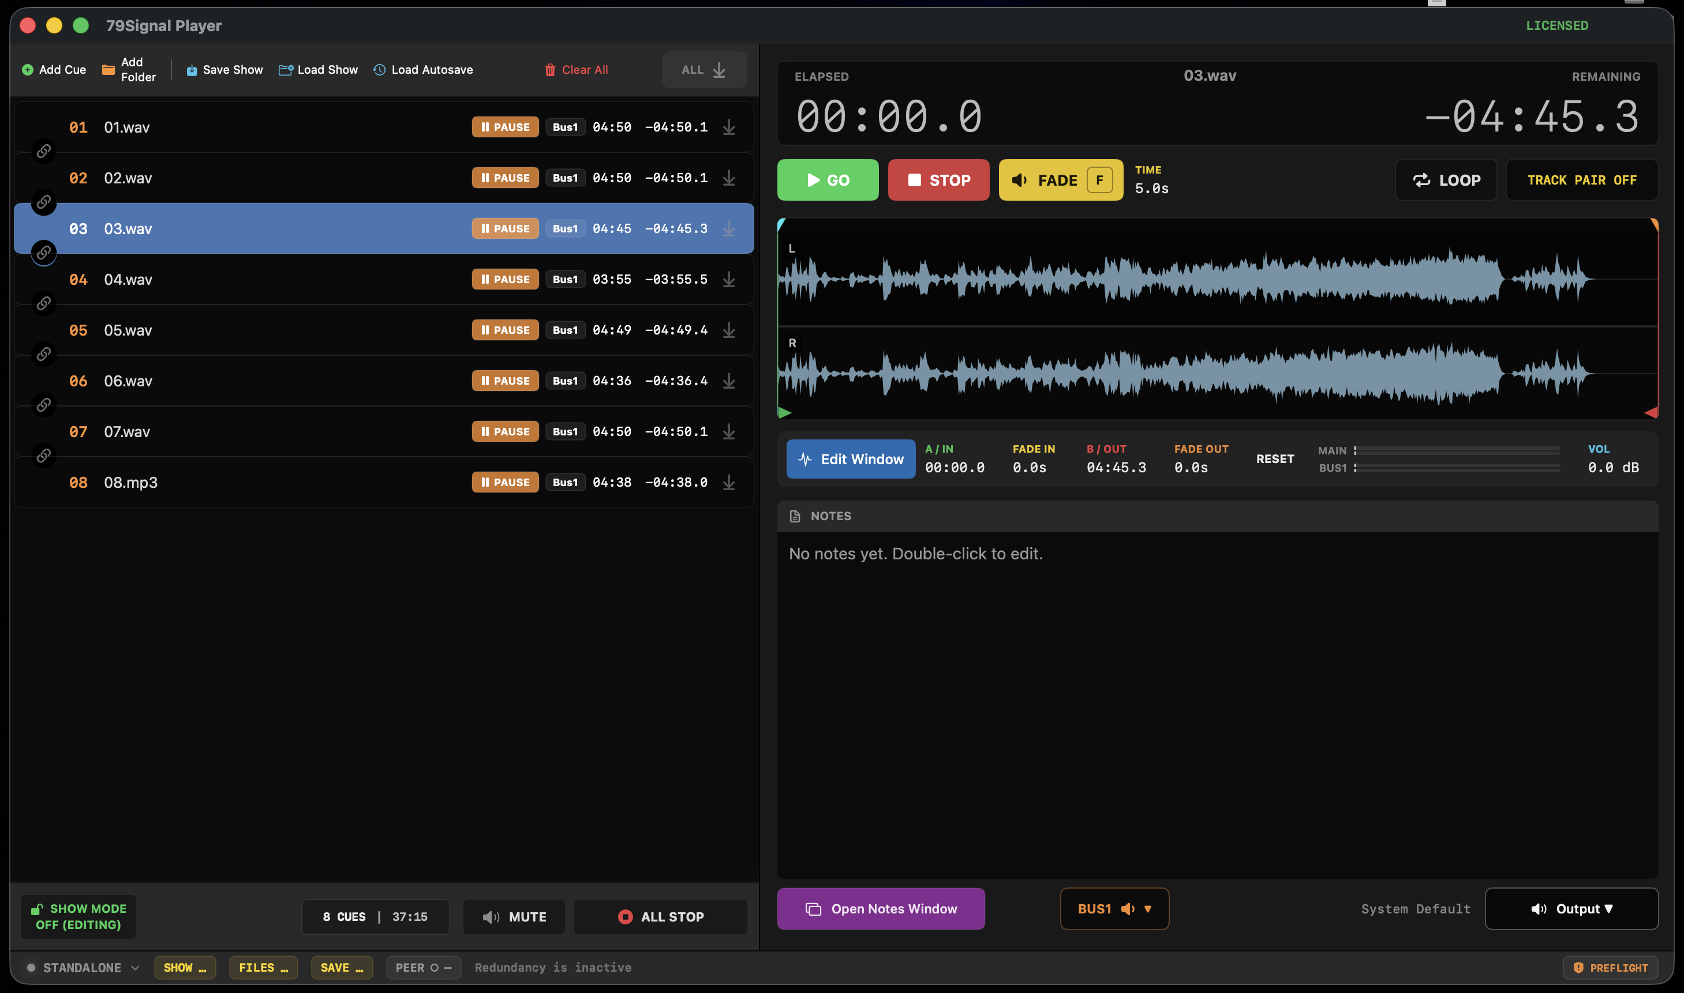Click the A / IN time 00:00.0
1684x993 pixels.
955,468
